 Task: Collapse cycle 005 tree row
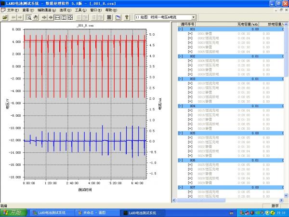click(180, 133)
